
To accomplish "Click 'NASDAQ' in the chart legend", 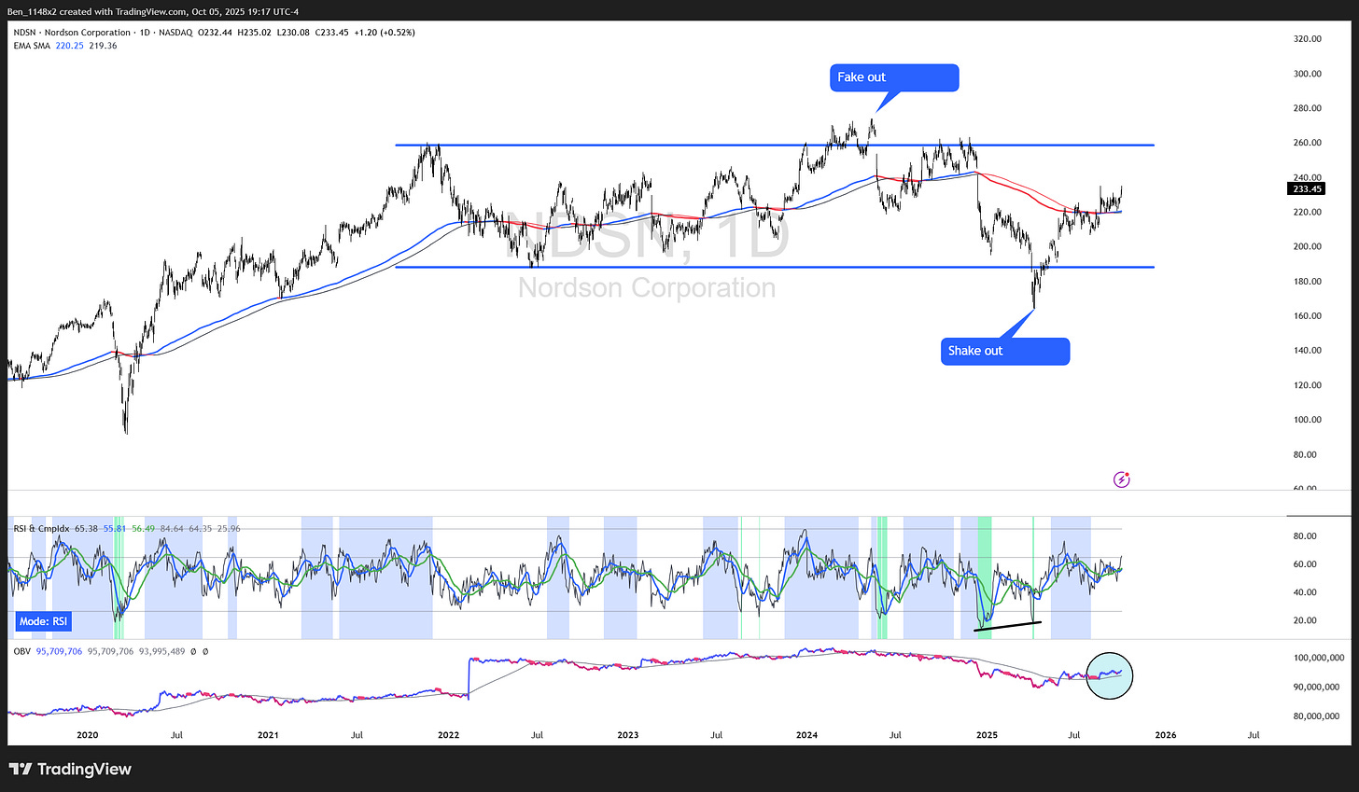I will click(177, 33).
